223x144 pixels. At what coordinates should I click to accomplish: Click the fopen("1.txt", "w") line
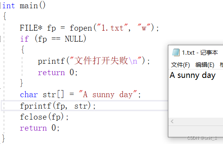click(89, 28)
